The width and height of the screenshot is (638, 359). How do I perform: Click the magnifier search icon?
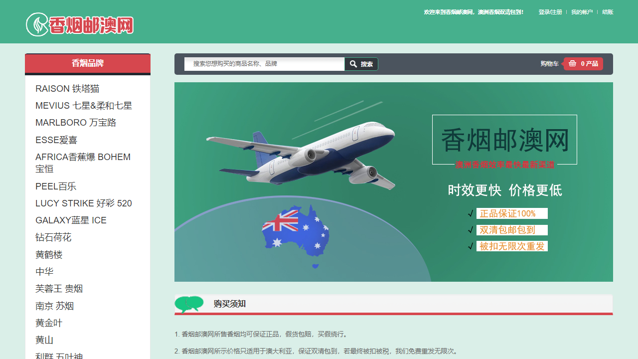353,64
